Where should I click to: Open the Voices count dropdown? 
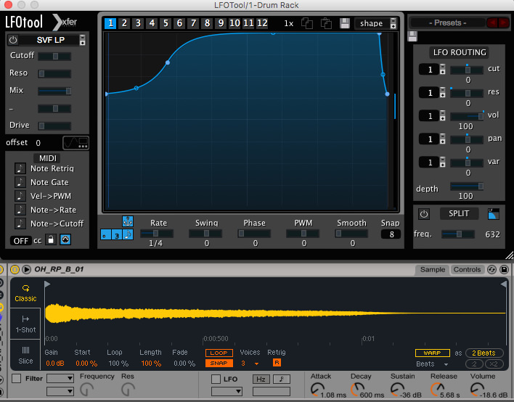point(250,364)
